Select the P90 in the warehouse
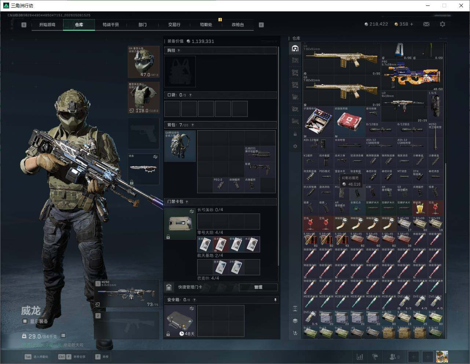This screenshot has width=470, height=364. tap(412, 76)
